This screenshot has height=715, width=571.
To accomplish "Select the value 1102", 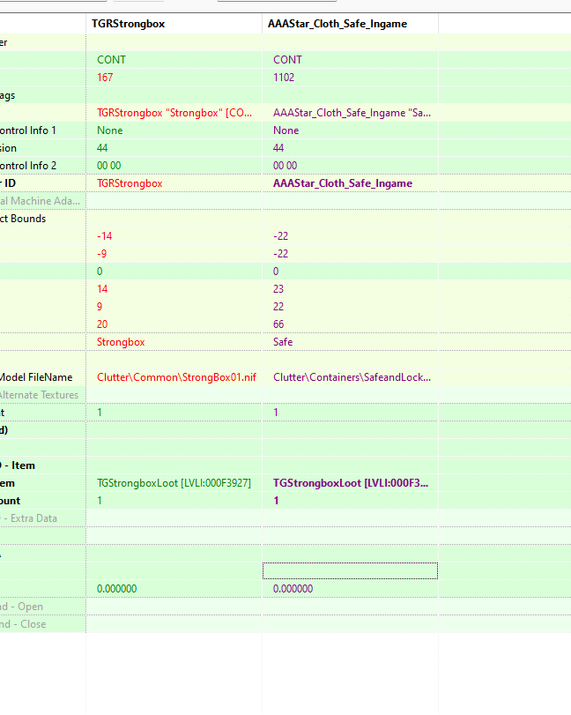I will pyautogui.click(x=284, y=78).
